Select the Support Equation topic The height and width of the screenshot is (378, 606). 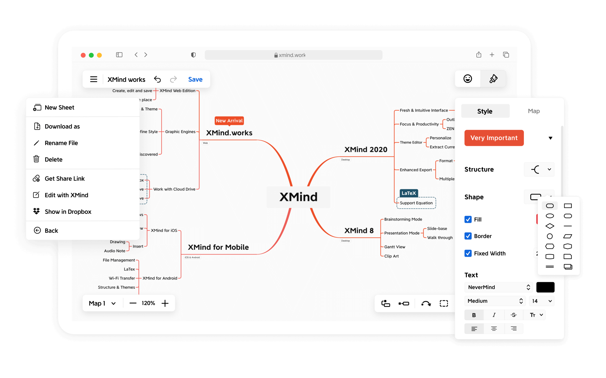point(416,203)
